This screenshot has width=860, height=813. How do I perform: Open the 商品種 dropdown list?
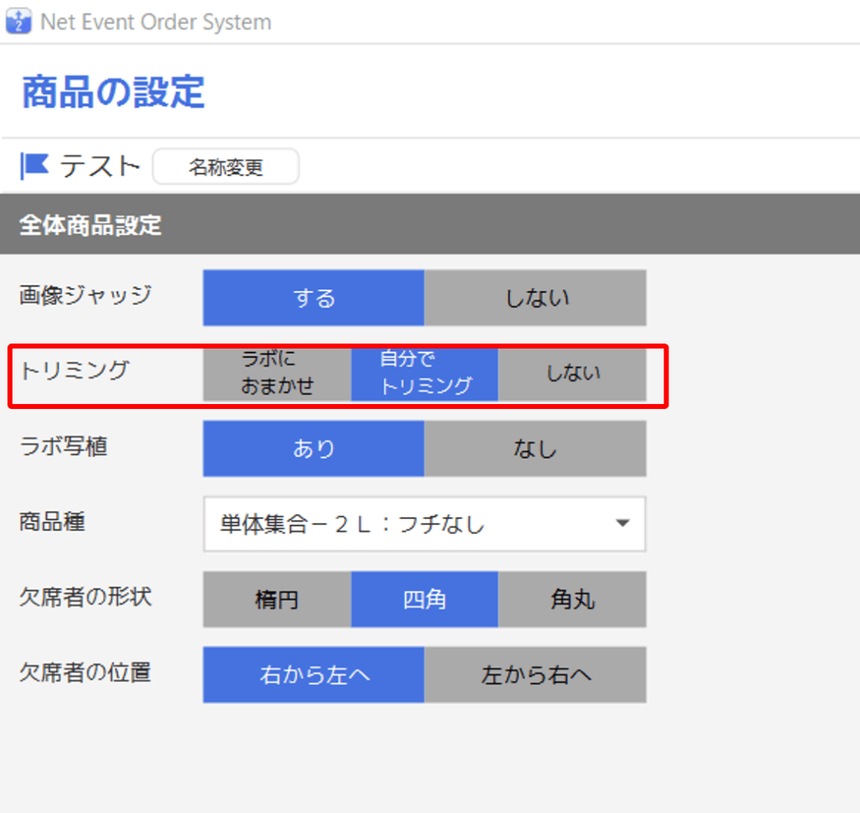pyautogui.click(x=424, y=524)
